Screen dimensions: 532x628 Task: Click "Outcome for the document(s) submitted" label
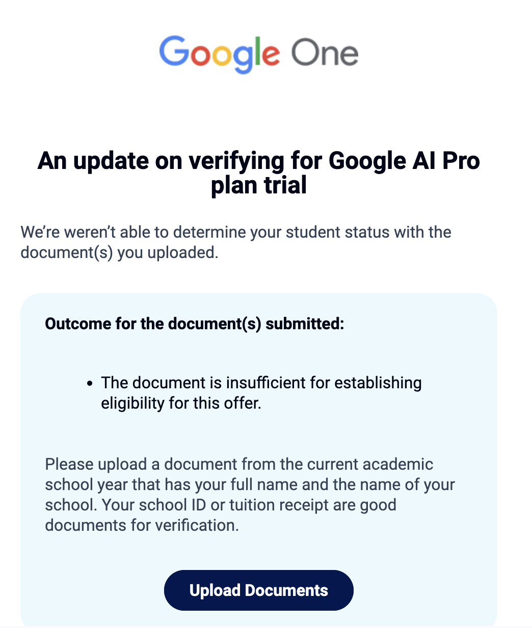click(195, 324)
